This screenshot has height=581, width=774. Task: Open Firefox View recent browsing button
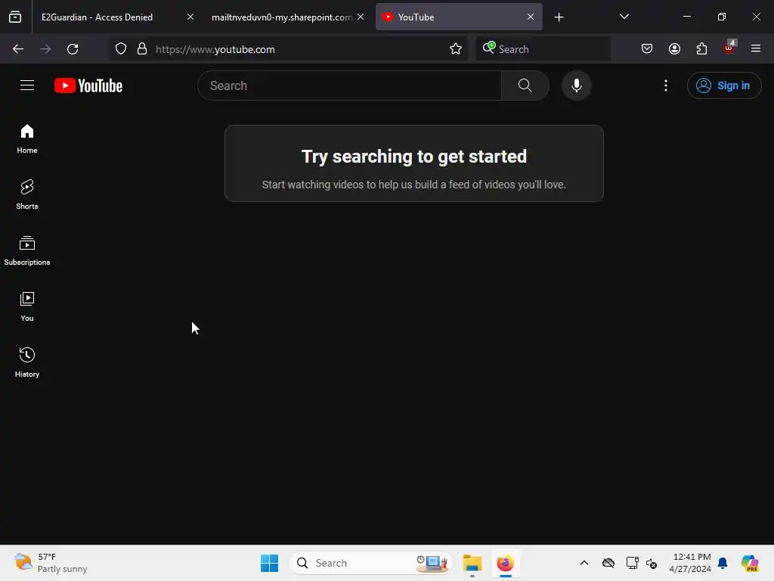[15, 17]
